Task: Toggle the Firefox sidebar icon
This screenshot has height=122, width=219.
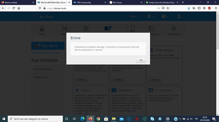Action: click(199, 8)
